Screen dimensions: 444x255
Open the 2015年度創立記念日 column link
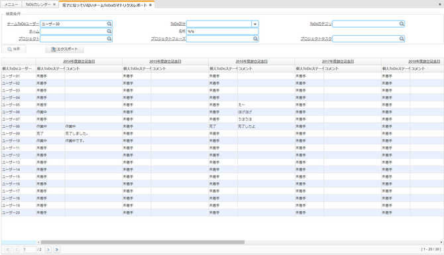click(165, 62)
